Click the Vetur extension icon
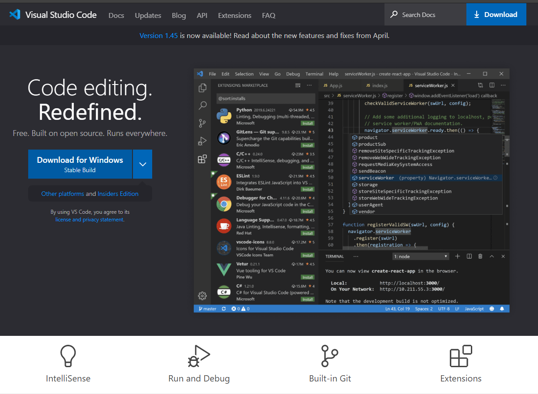The image size is (538, 394). pos(224,270)
